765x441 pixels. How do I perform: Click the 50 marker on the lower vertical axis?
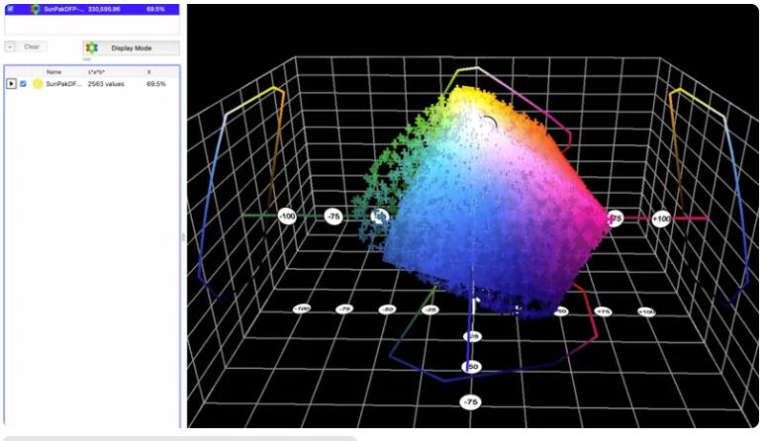(472, 367)
